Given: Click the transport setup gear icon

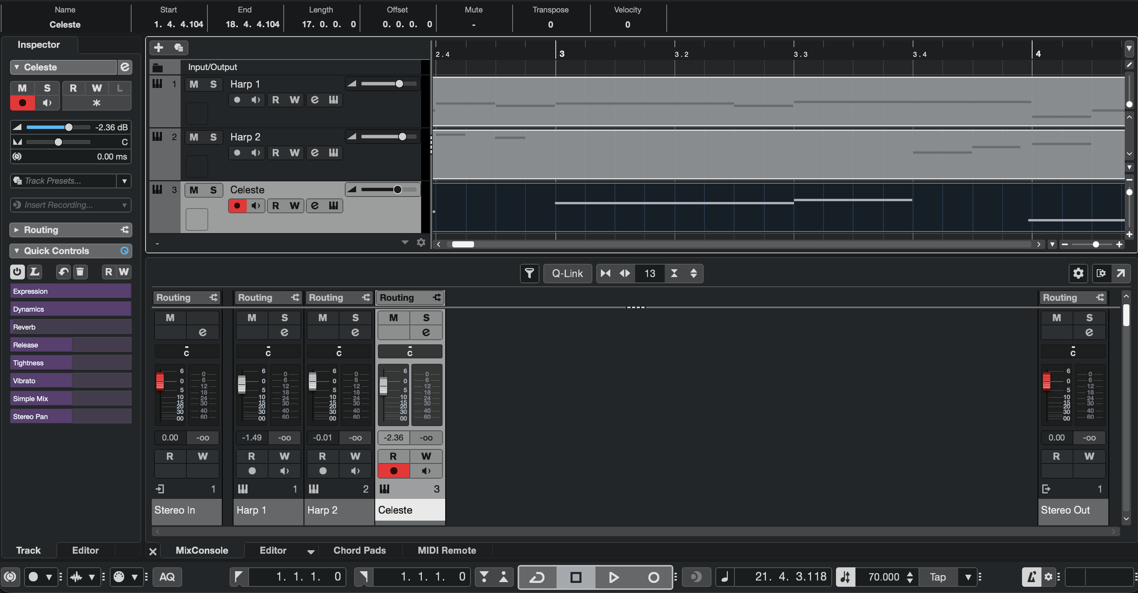Looking at the screenshot, I should [x=1048, y=577].
